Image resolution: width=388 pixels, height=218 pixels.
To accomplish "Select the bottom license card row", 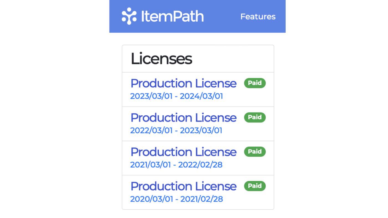I will (x=198, y=192).
